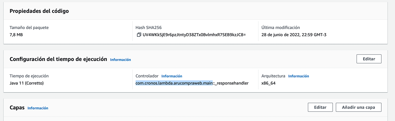Click Editar in the runtime configuration panel
The image size is (395, 121).
(369, 59)
